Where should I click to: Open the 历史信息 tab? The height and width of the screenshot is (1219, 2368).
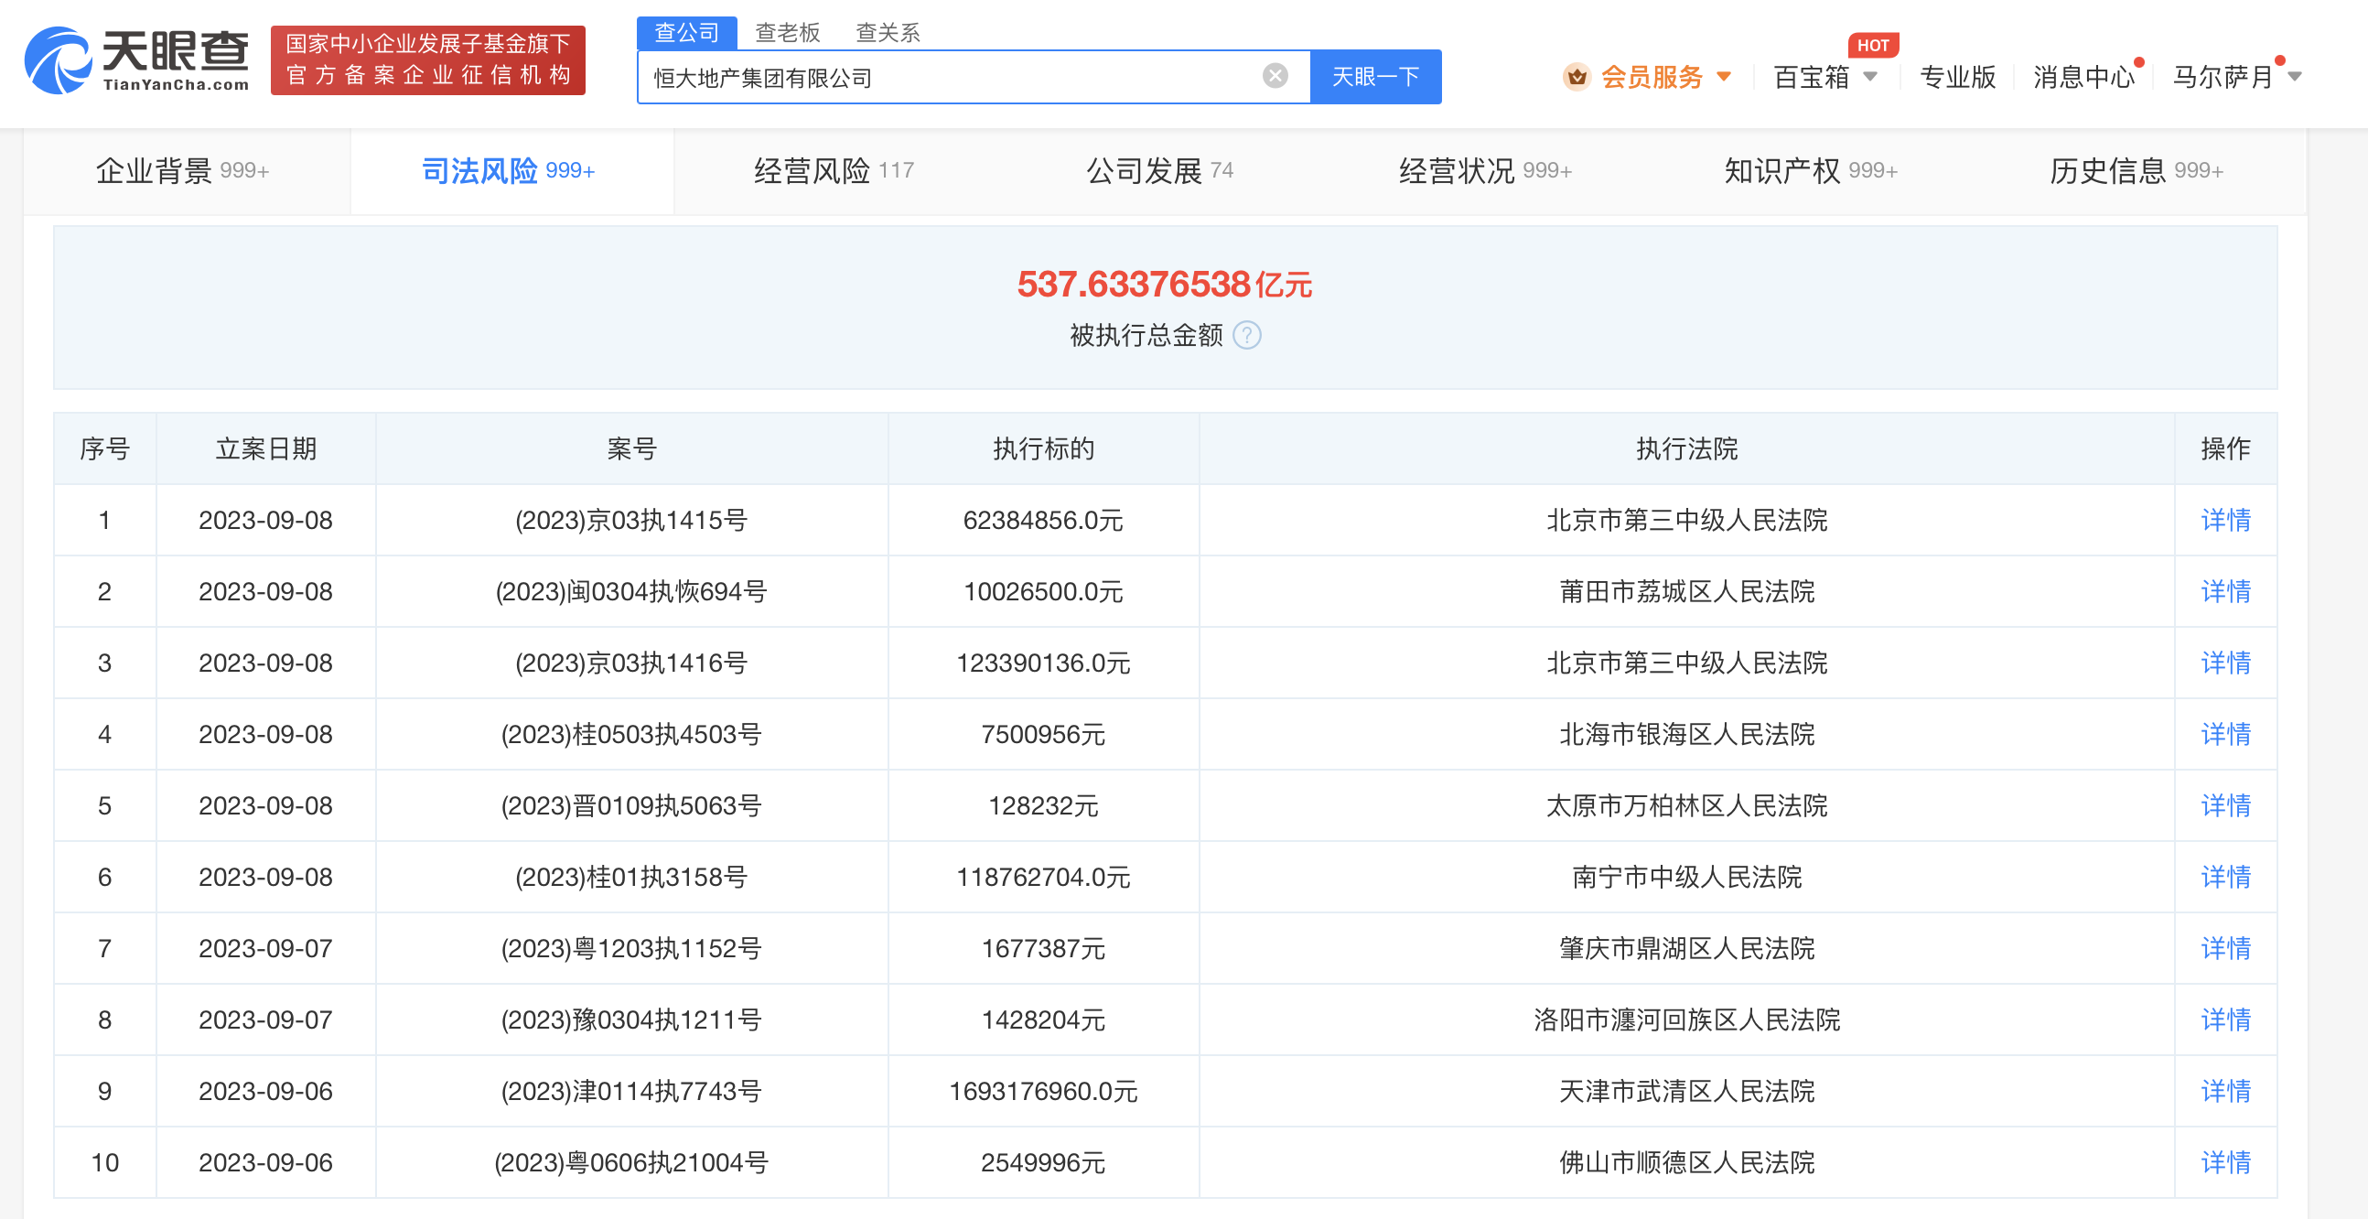click(x=2137, y=170)
